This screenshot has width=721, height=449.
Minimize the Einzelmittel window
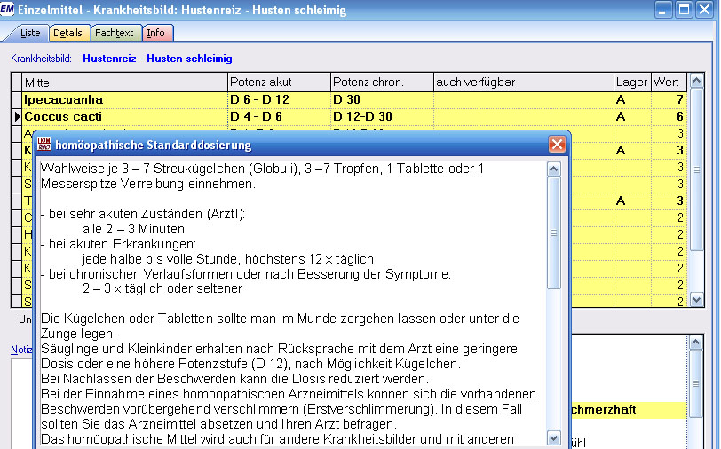(x=663, y=11)
